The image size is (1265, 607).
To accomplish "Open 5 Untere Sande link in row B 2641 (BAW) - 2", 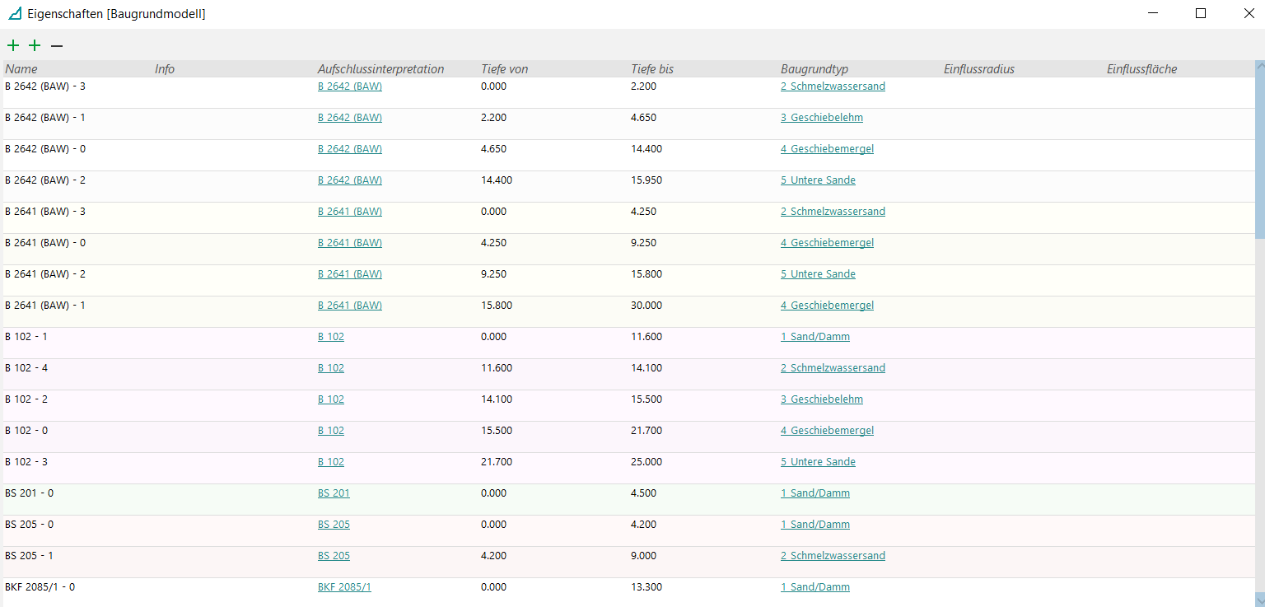I will (818, 274).
